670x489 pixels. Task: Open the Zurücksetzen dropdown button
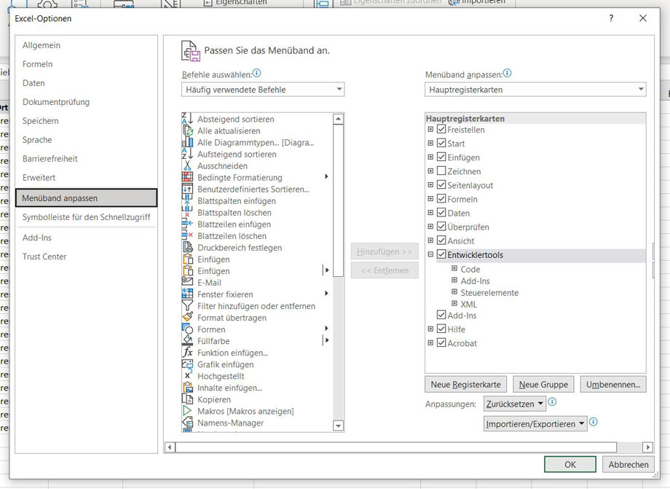pos(515,404)
